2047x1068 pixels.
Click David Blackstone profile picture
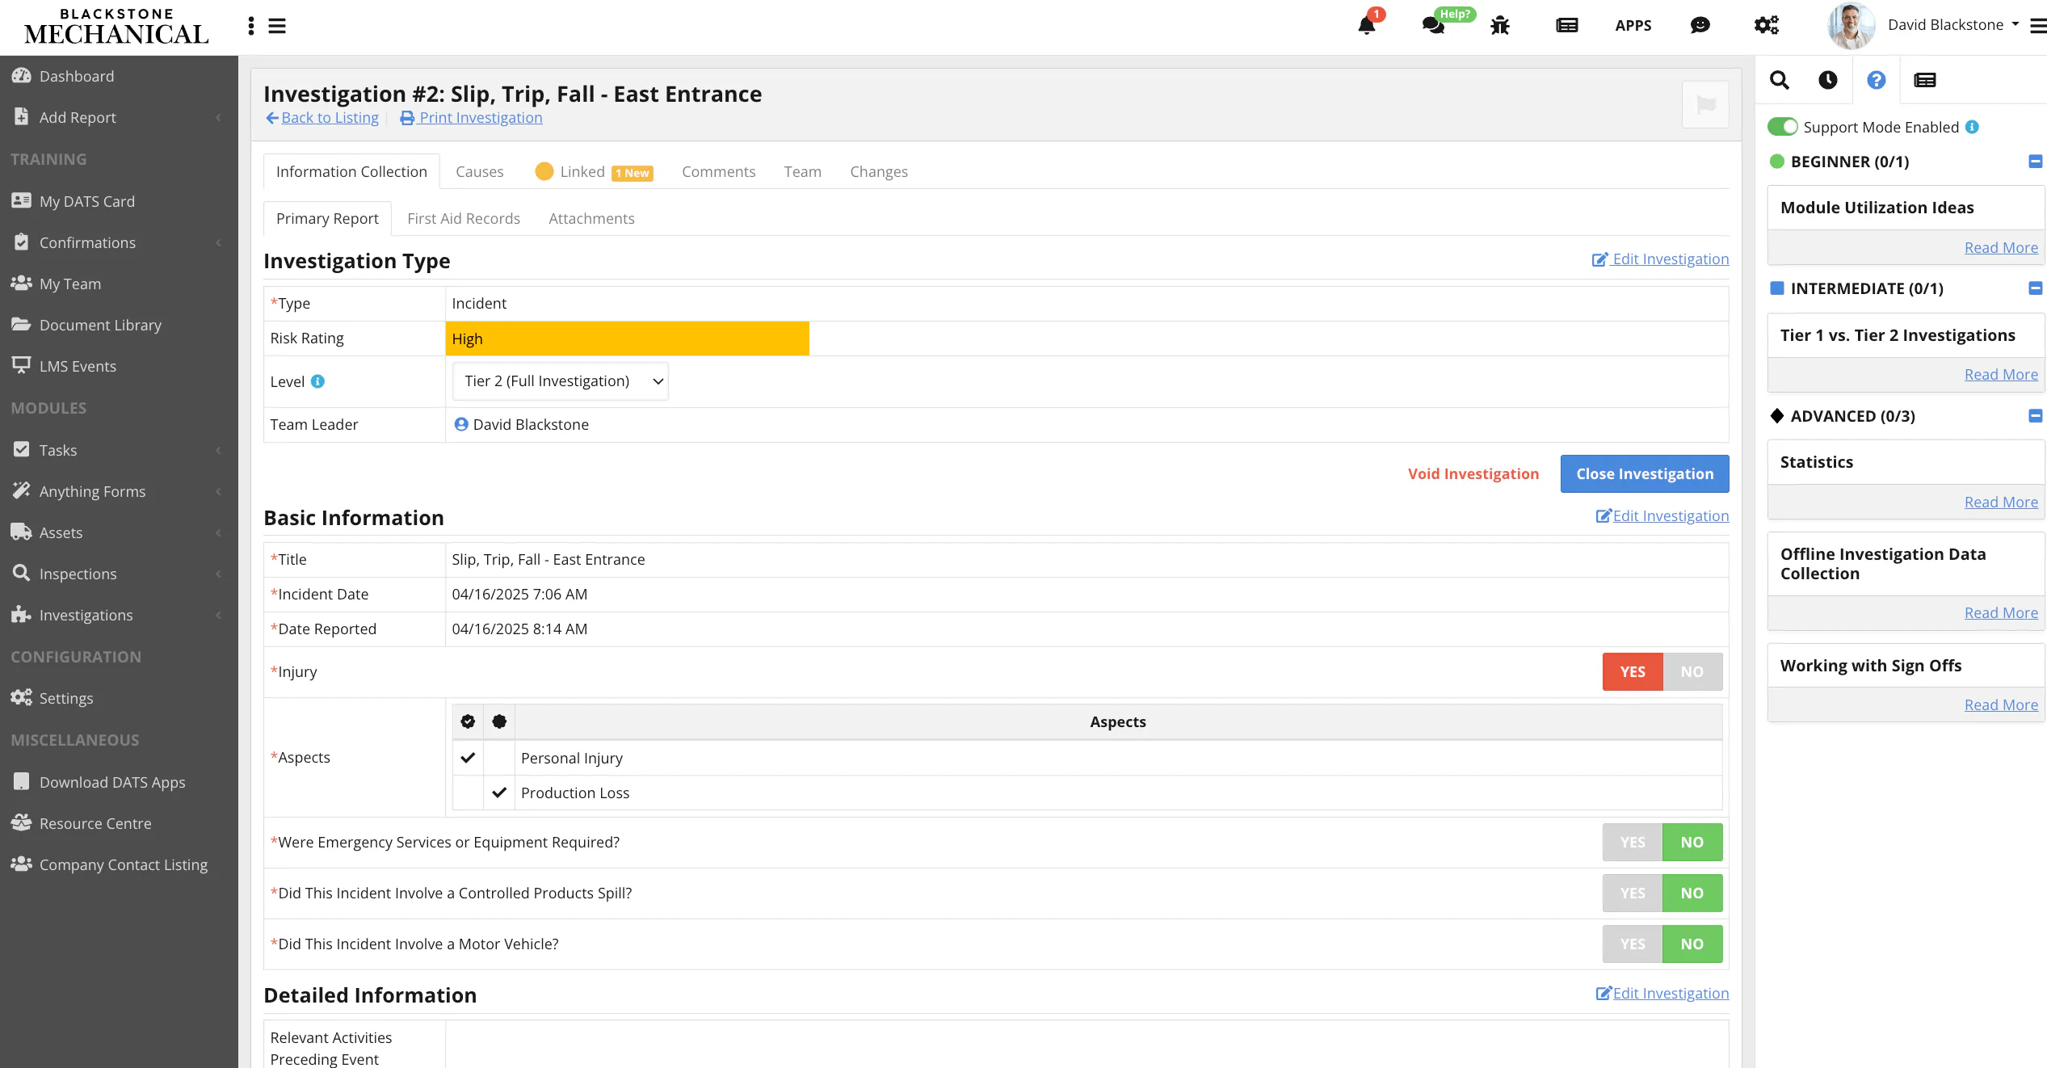[x=1850, y=26]
